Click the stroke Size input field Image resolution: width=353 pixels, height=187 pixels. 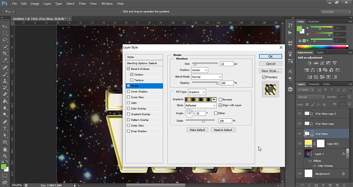(x=226, y=64)
